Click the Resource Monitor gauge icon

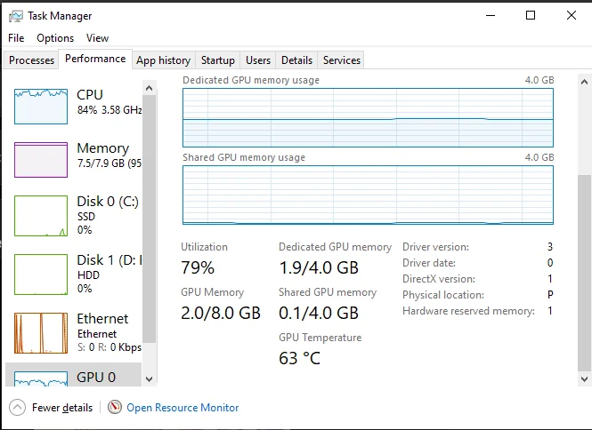tap(115, 407)
